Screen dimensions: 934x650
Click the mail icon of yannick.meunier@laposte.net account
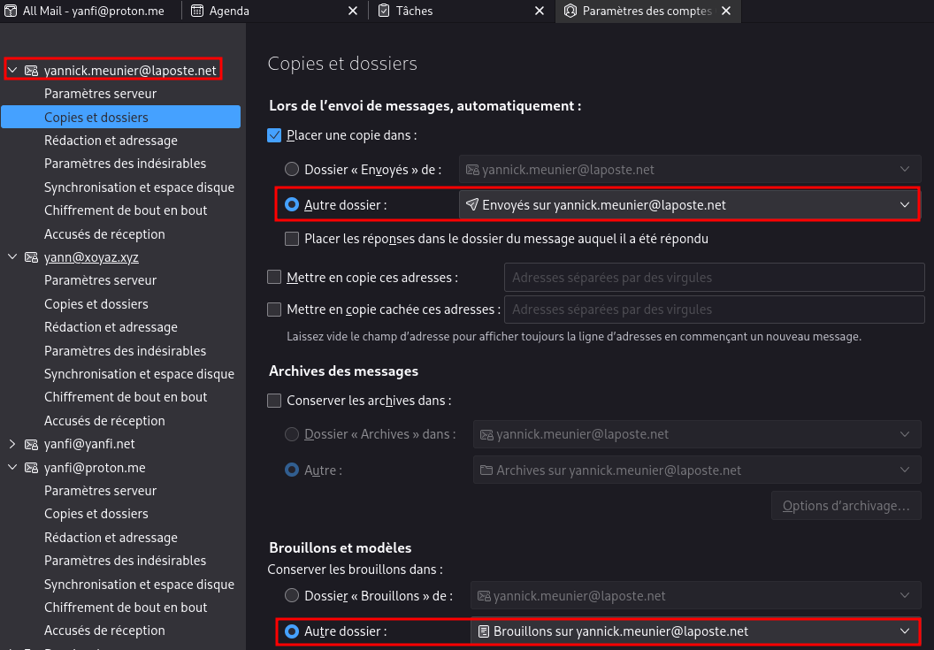(31, 71)
